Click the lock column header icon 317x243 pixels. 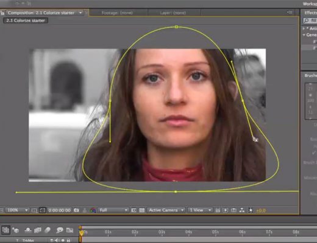point(68,241)
